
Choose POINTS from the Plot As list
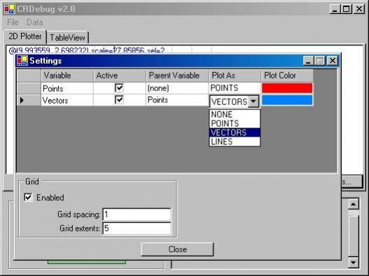235,123
